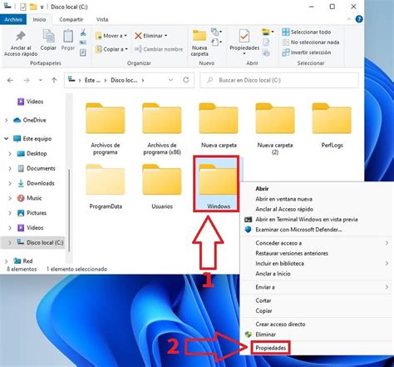Click the Copiar icon in Portapapeles
This screenshot has width=394, height=367.
coord(48,36)
